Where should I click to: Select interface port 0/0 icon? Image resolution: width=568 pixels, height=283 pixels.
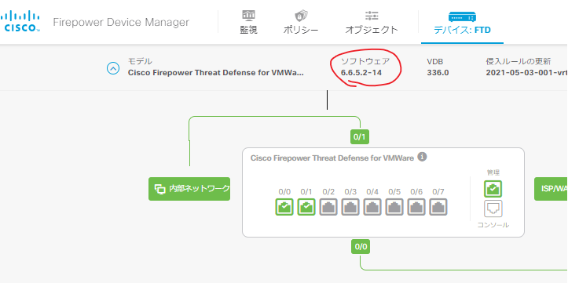tap(284, 207)
